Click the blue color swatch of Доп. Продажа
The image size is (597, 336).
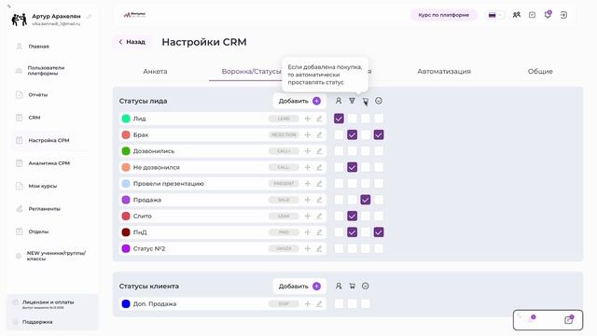(126, 303)
